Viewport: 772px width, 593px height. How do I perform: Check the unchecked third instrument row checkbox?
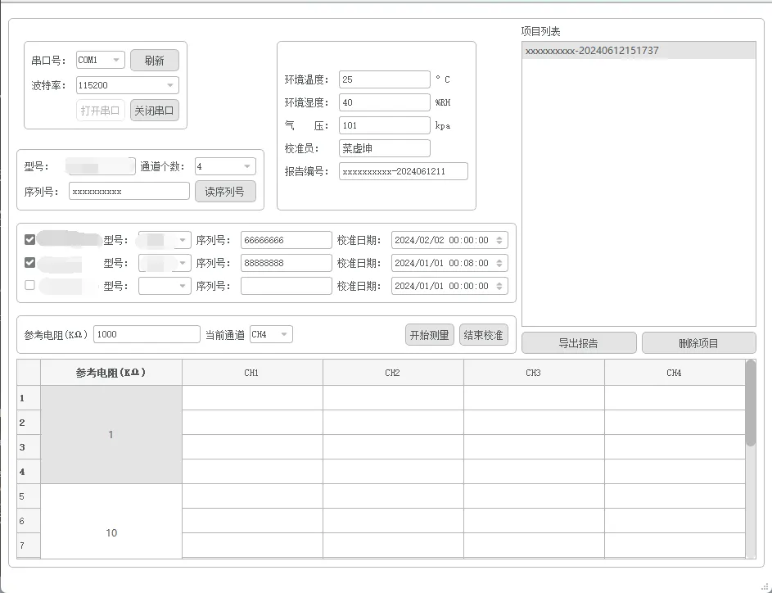(x=30, y=285)
